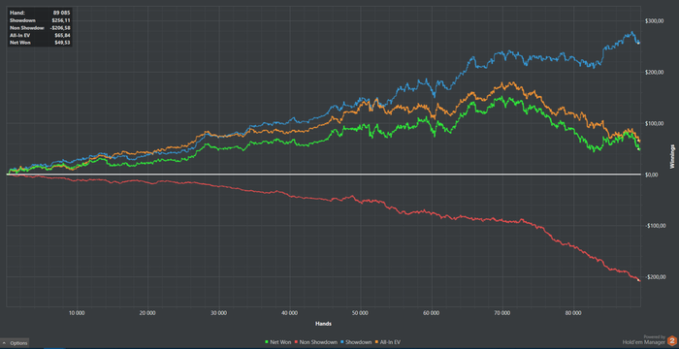Expand the Options caret arrow
679x349 pixels.
pos(4,343)
